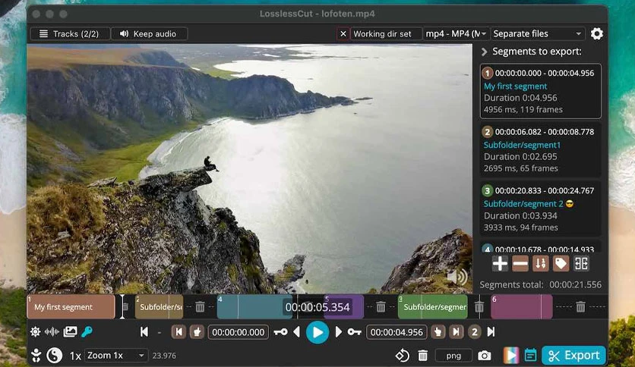Image resolution: width=635 pixels, height=367 pixels.
Task: Open the Zoom 1x selector
Action: [115, 356]
